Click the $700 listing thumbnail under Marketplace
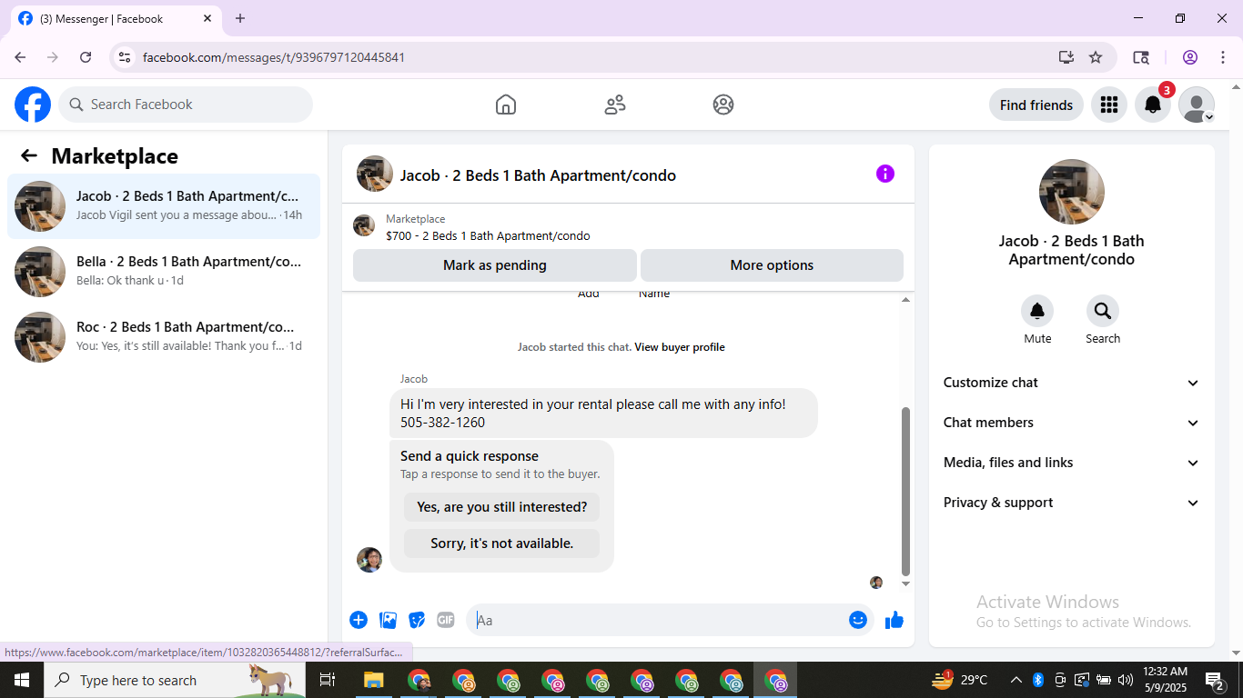 [x=364, y=225]
